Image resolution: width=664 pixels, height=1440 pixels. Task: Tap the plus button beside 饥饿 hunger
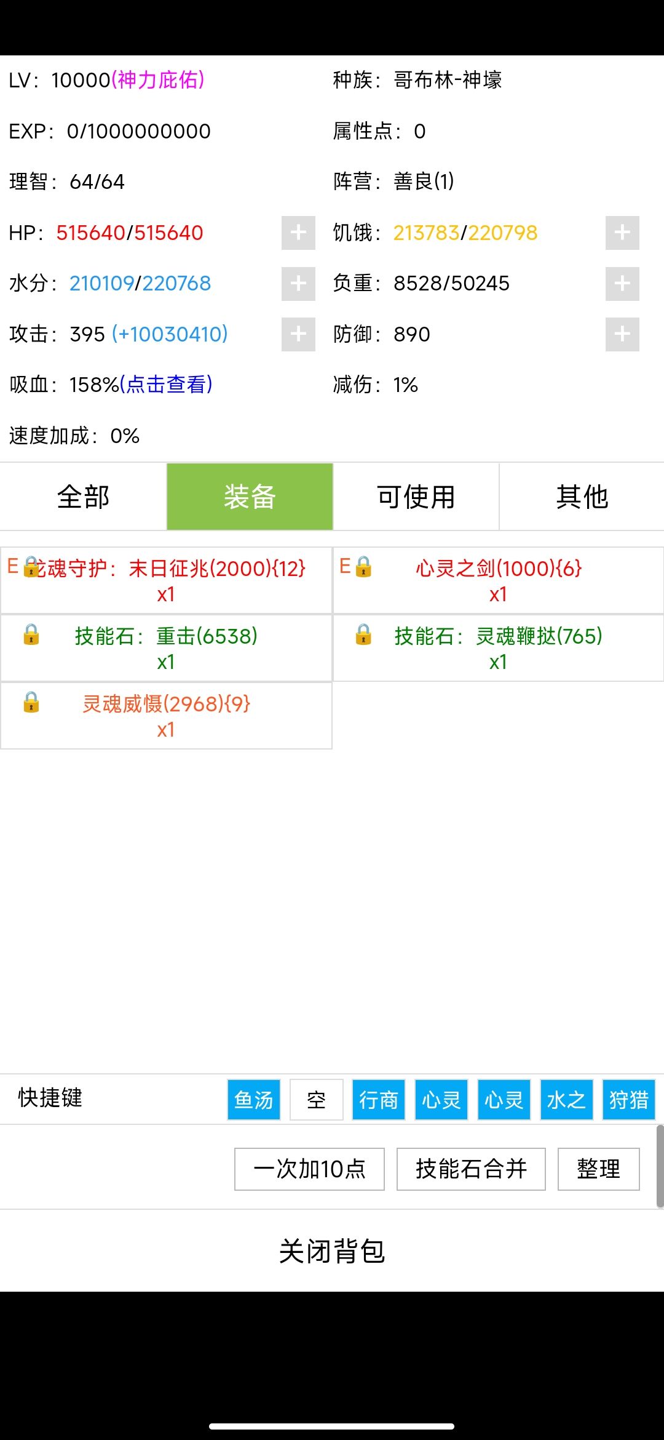622,233
